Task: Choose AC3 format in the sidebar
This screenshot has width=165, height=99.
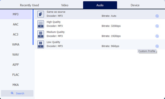Action: (x=16, y=35)
